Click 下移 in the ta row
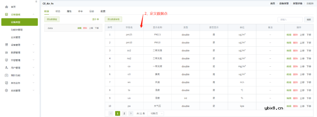Image resolution: width=317 pixels, height=117 pixels. [x=309, y=90]
